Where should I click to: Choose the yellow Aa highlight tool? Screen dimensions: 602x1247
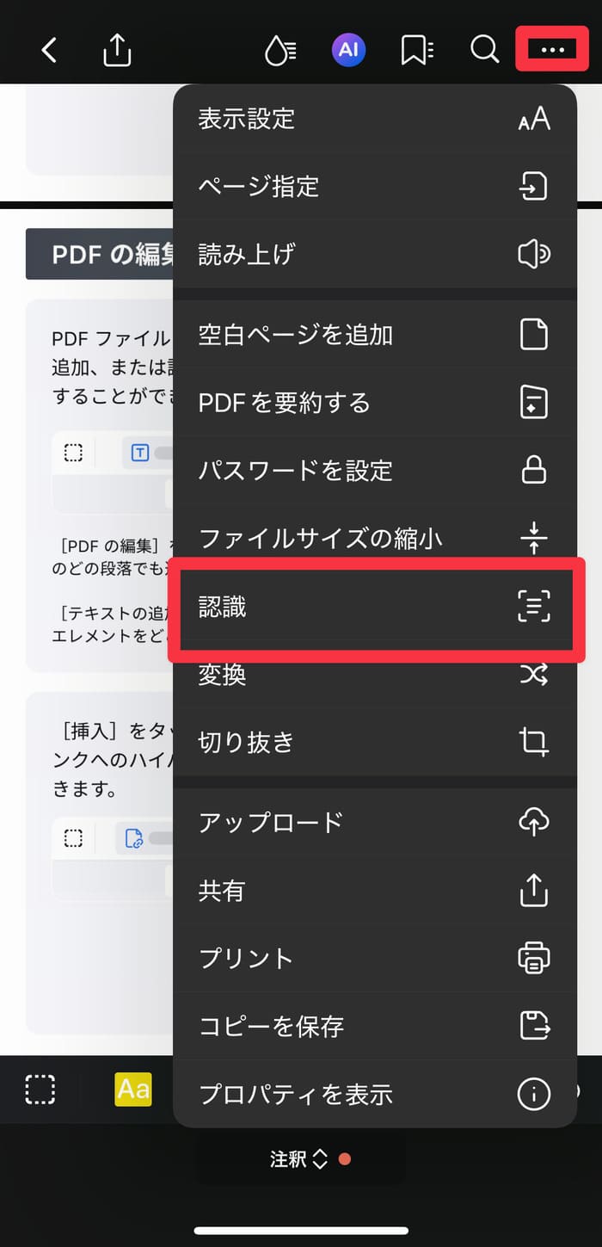point(133,1090)
